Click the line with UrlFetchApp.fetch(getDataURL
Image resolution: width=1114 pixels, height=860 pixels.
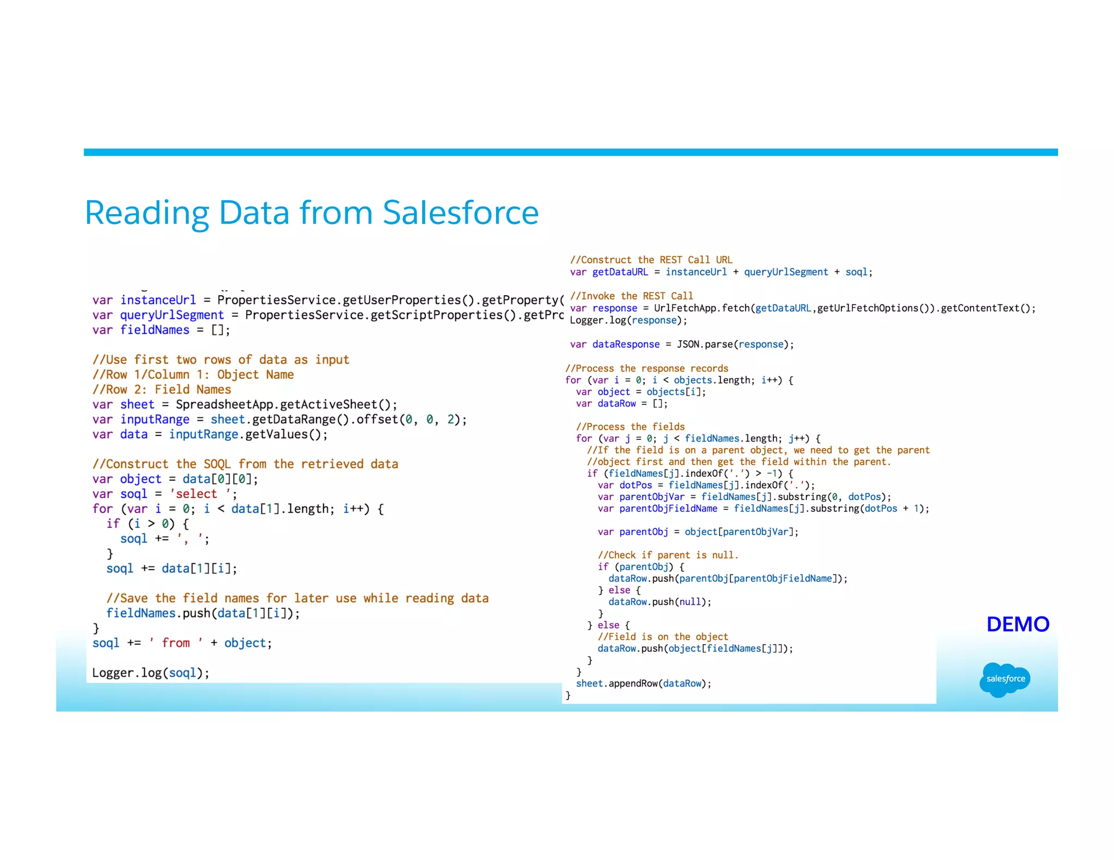coord(803,308)
